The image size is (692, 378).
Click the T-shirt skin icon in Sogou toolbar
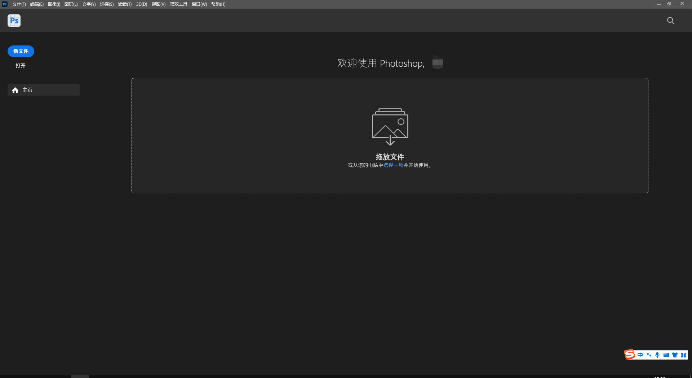pyautogui.click(x=675, y=355)
